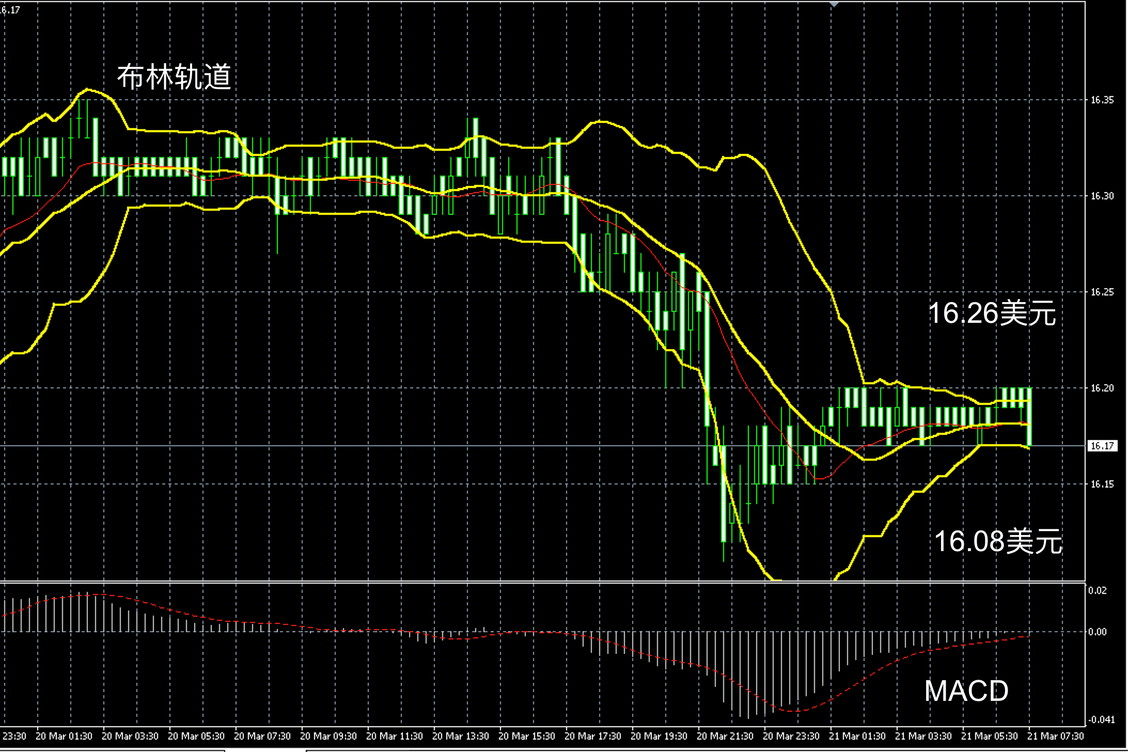Click the 20 Mar 19:30 time label
The width and height of the screenshot is (1128, 752).
coord(659,736)
